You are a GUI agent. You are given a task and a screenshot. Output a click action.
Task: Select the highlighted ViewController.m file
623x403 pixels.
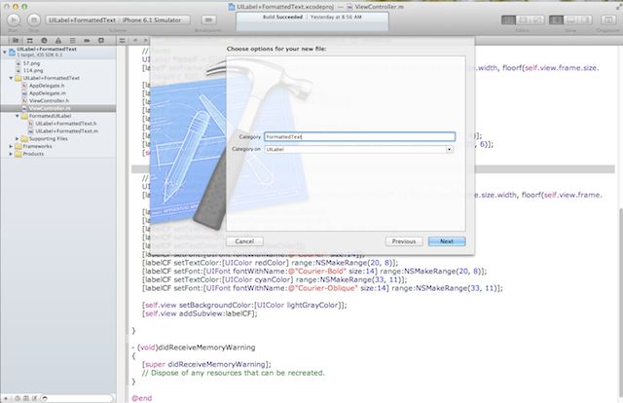tap(58, 108)
